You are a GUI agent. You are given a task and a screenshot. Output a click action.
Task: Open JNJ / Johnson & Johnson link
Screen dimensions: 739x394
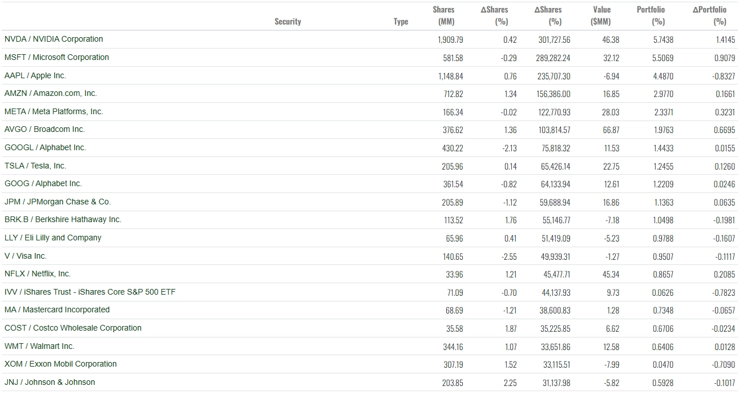[50, 383]
